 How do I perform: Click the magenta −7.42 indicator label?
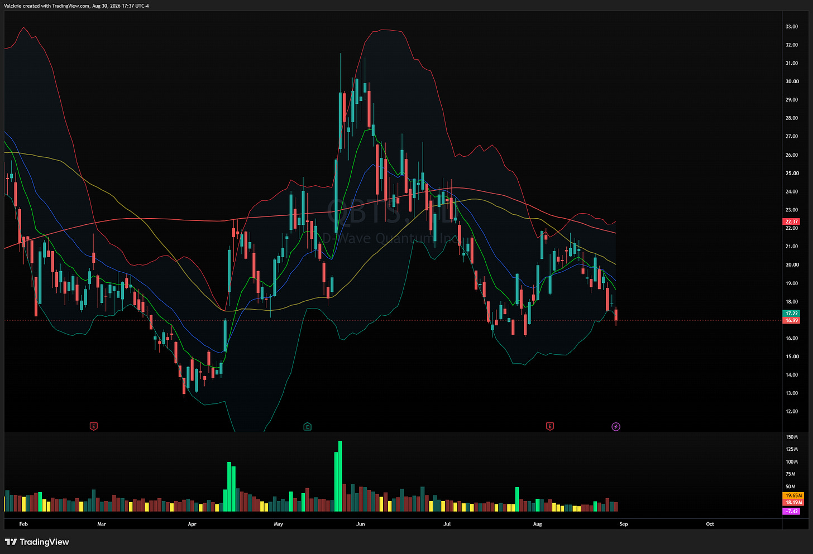tap(792, 511)
